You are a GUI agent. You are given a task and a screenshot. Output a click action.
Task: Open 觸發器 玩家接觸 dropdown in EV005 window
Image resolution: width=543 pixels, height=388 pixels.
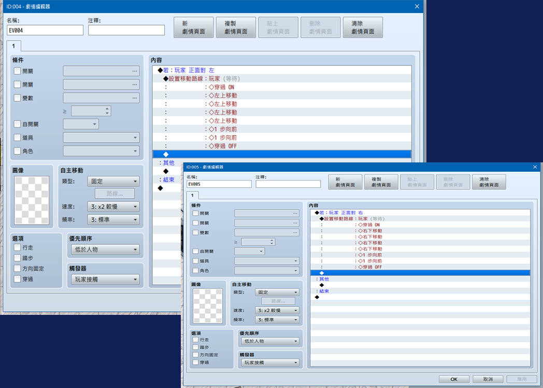pyautogui.click(x=270, y=363)
